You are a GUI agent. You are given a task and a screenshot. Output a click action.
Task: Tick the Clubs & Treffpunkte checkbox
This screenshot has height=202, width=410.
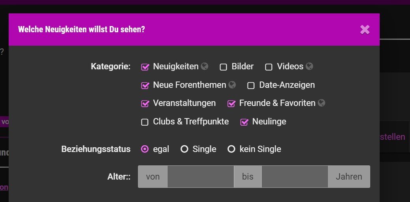145,122
